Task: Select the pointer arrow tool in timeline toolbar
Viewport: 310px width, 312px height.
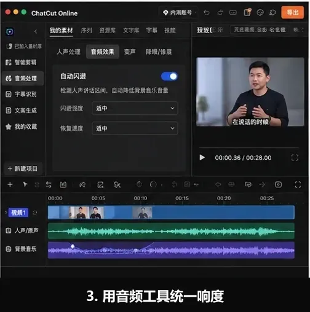Action: (x=25, y=184)
